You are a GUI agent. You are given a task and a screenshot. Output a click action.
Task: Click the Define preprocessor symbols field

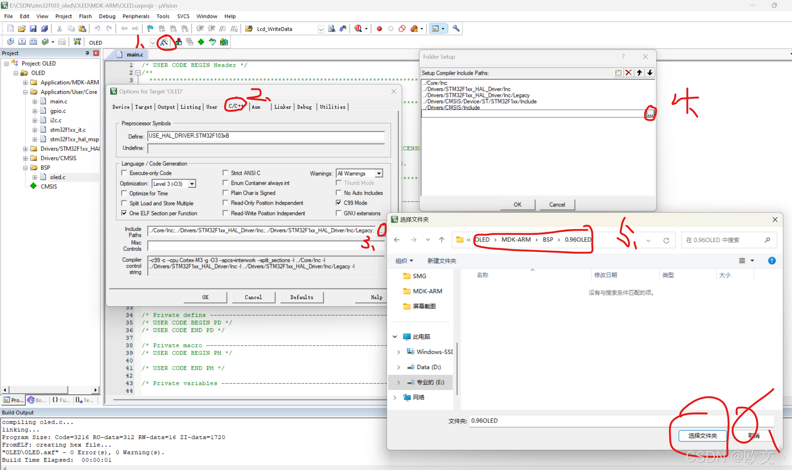coord(266,136)
